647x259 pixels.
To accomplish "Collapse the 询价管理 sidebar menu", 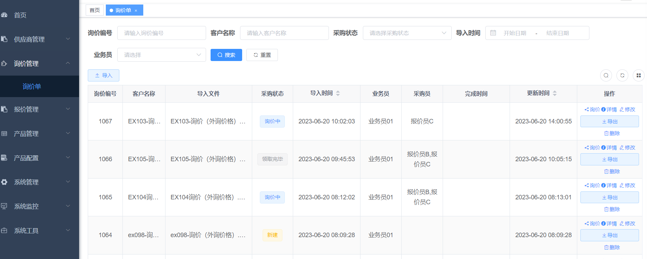I will click(40, 63).
